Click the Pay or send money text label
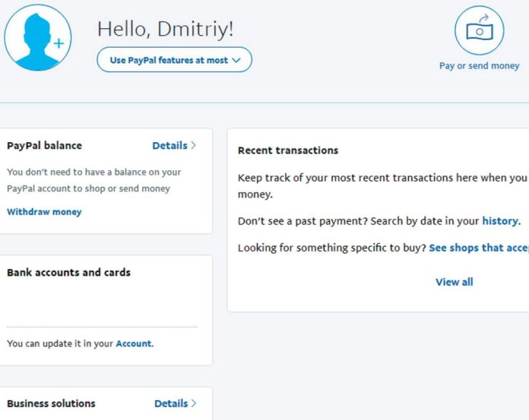Viewport: 529px width, 420px height. (x=479, y=66)
